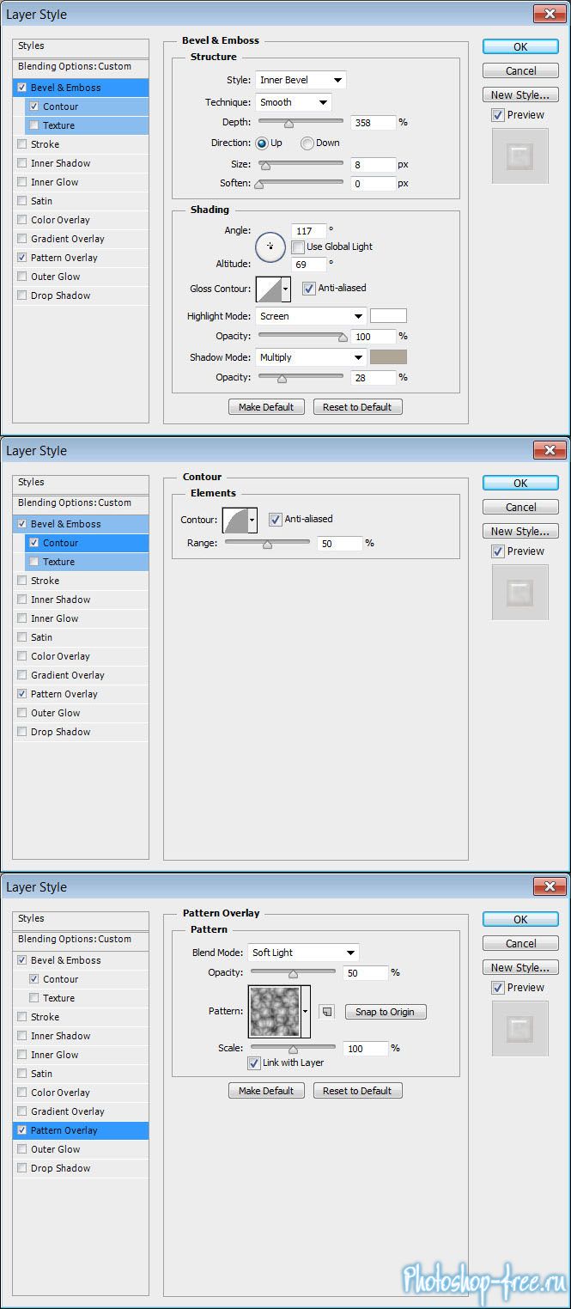Click the white Highlight Mode color swatch
The width and height of the screenshot is (571, 1309).
pos(388,316)
